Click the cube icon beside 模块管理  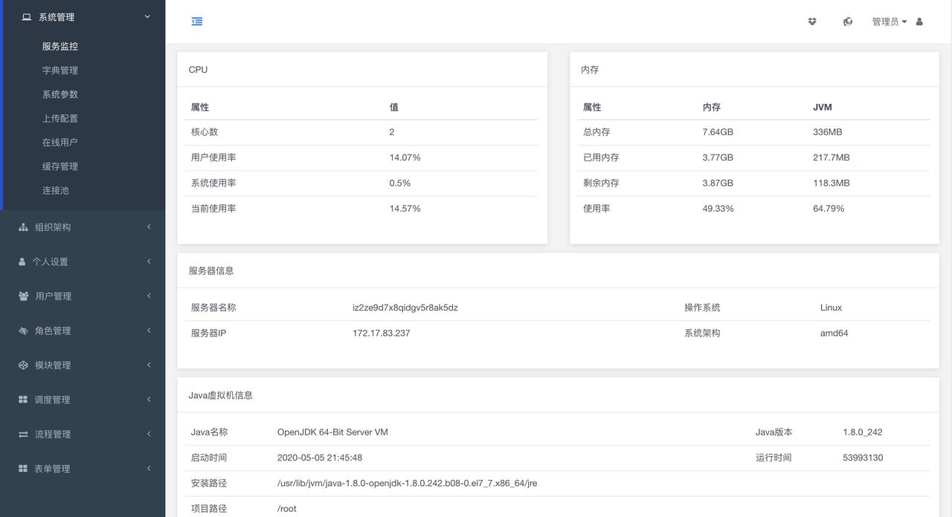coord(23,365)
